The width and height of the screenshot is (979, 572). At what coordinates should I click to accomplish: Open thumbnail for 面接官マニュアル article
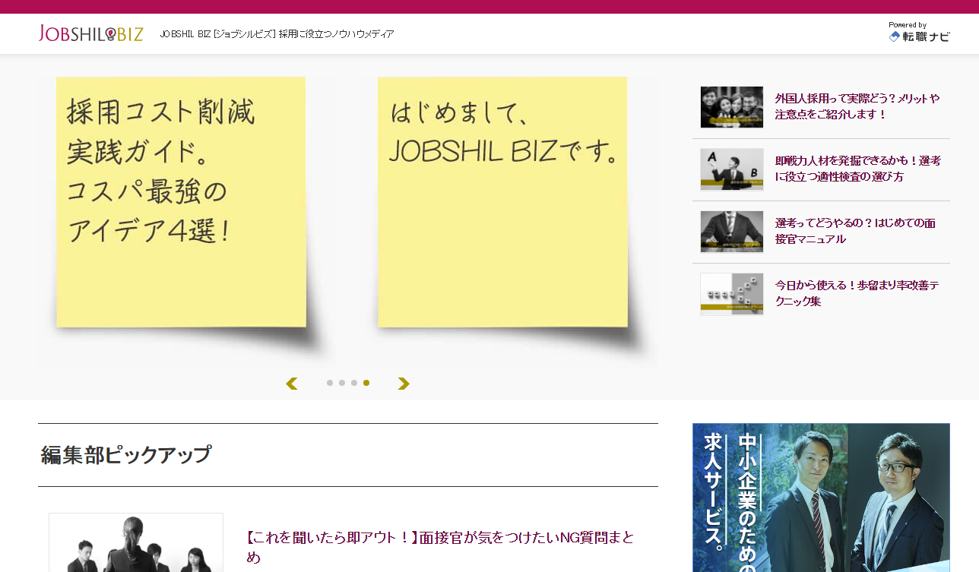tap(732, 232)
